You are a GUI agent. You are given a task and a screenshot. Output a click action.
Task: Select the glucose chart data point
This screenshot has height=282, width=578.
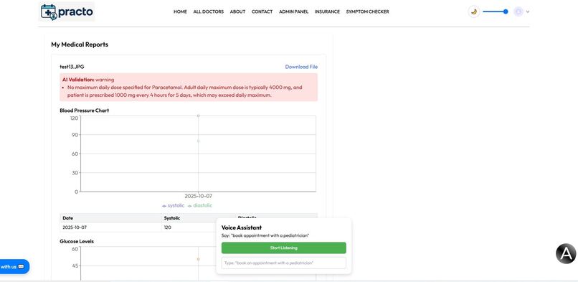199,259
